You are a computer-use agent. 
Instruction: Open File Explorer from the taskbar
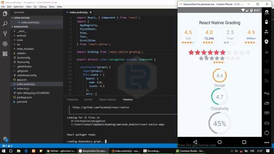[18, 151]
